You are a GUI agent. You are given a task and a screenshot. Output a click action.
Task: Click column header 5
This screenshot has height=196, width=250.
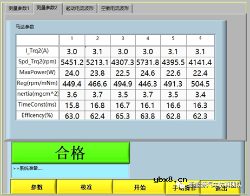pyautogui.click(x=173, y=40)
